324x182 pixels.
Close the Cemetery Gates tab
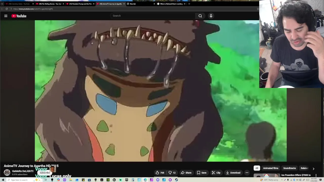33,4
